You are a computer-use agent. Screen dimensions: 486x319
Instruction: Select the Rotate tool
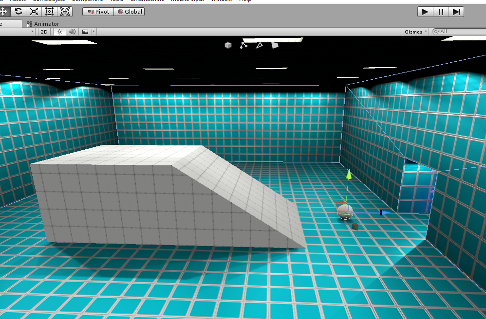click(19, 11)
